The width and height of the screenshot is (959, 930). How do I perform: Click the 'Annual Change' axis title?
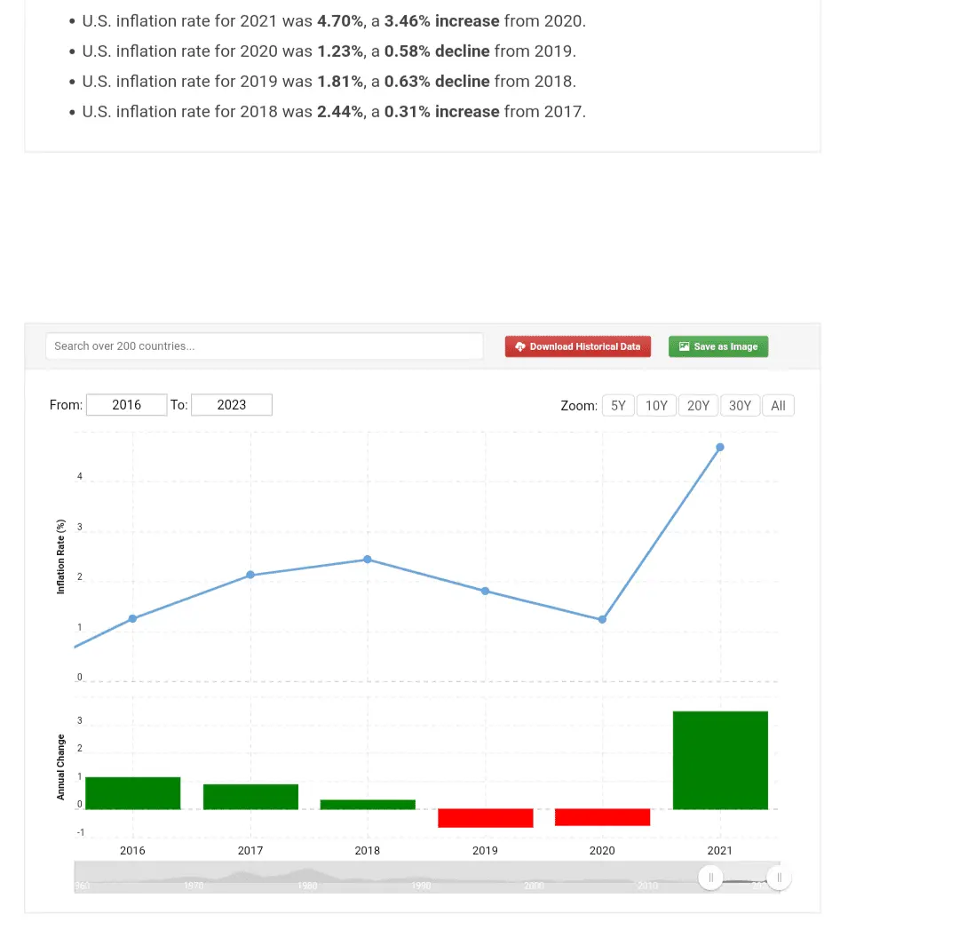[x=60, y=767]
